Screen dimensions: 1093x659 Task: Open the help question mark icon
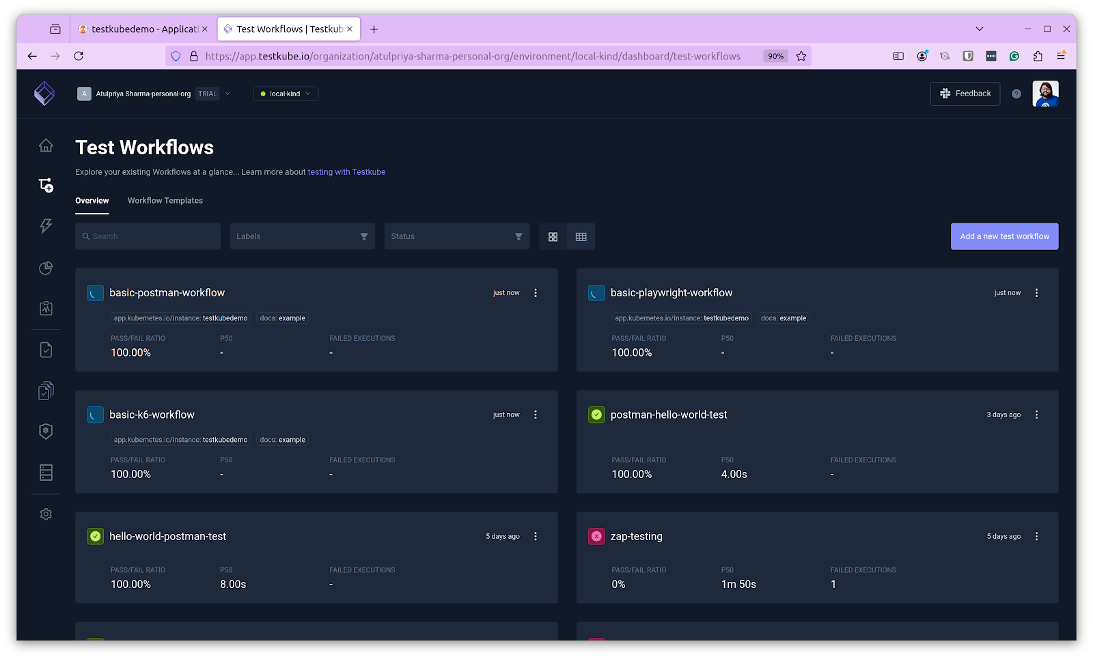(1016, 94)
